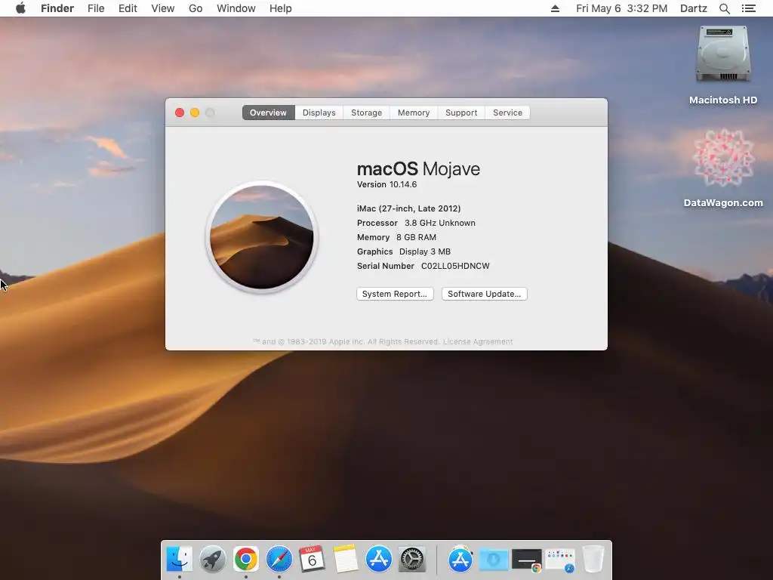The image size is (773, 580).
Task: Click minimized dark Chrome window in Dock
Action: pyautogui.click(x=526, y=560)
